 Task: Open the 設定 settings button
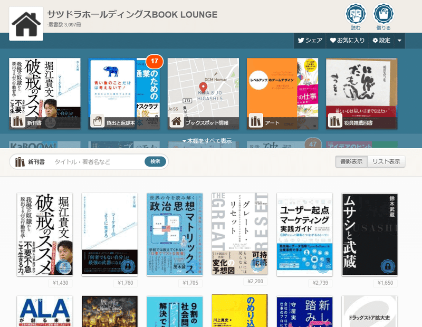381,41
